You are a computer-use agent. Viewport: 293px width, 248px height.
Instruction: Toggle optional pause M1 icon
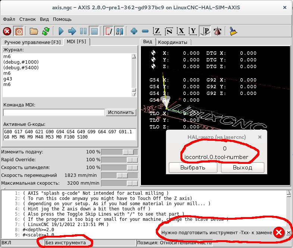(x=120, y=31)
